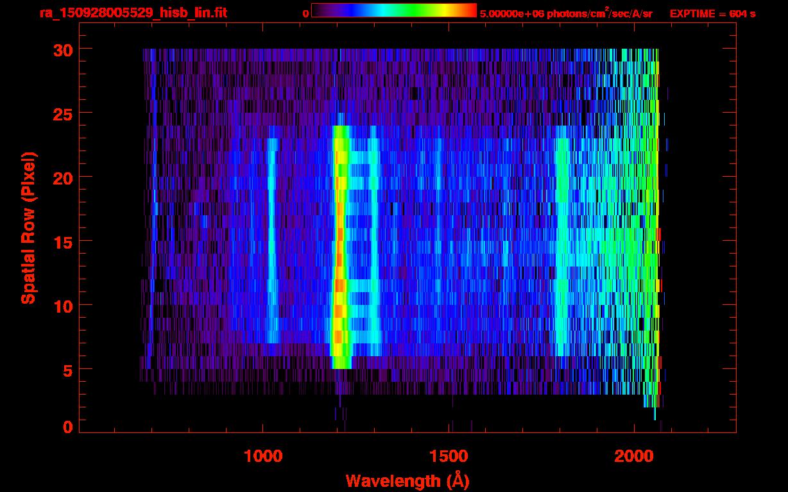788x492 pixels.
Task: Click the red end of the color bar
Action: pos(468,10)
